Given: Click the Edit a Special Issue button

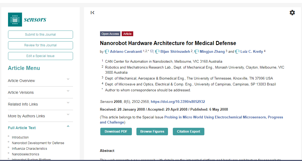Looking at the screenshot, I should pyautogui.click(x=40, y=56).
